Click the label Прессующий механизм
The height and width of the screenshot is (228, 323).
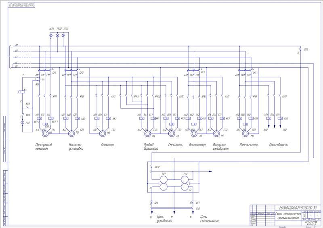(x=44, y=146)
